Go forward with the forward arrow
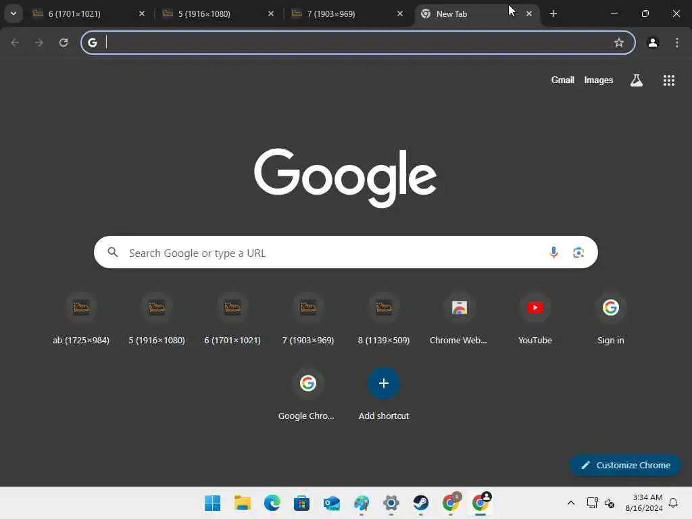692x519 pixels. [39, 43]
